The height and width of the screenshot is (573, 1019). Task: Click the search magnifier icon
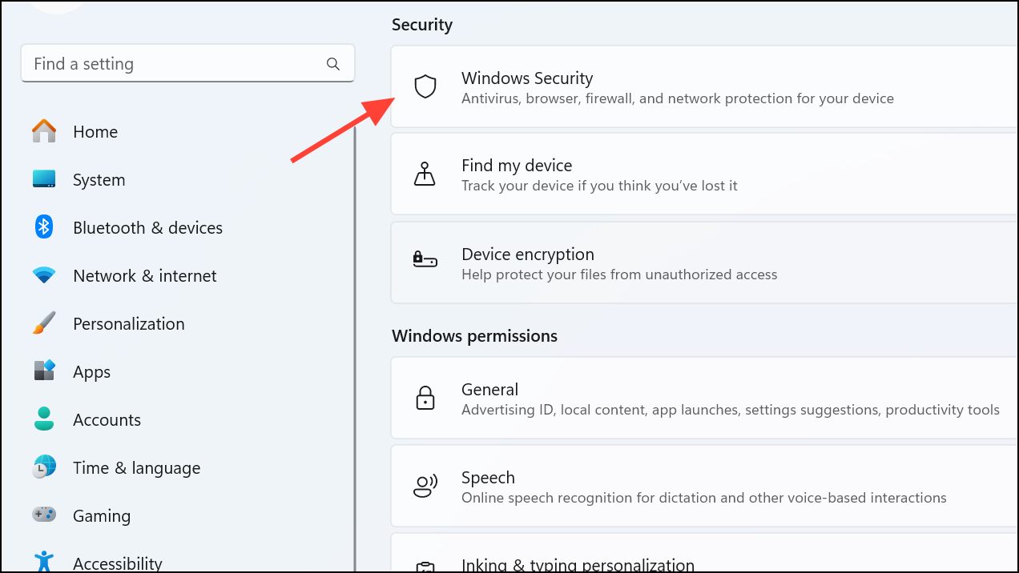pos(333,64)
